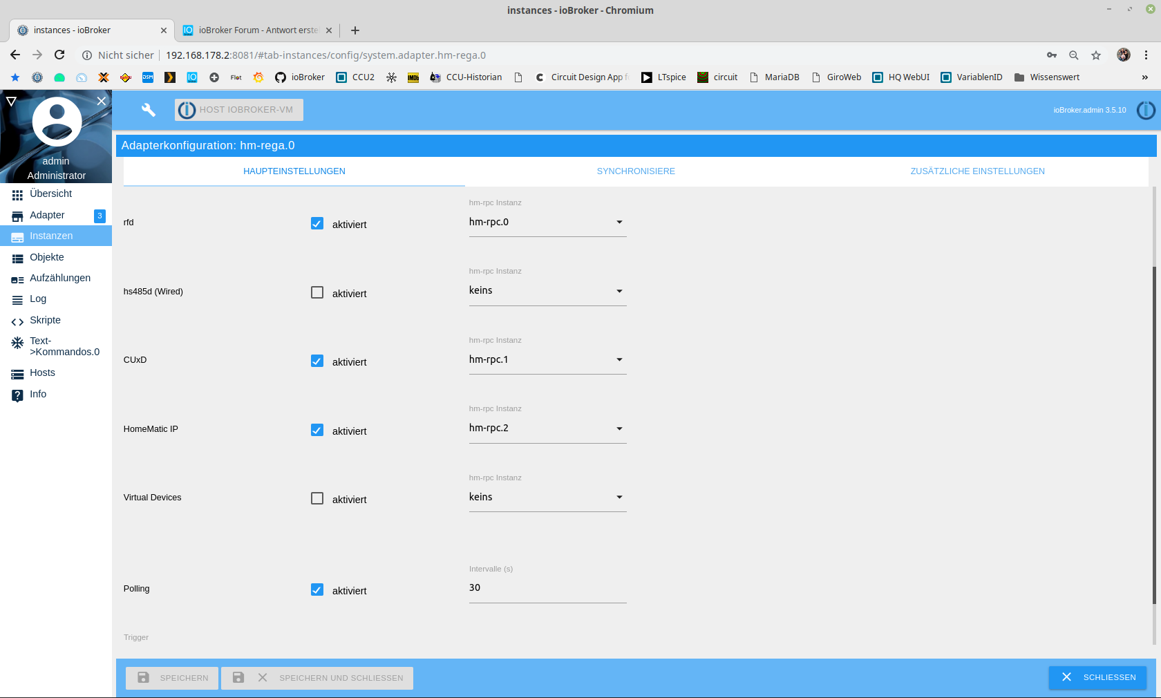Expand the CUxD hm-rpc.1 instance dropdown
Viewport: 1161px width, 698px height.
click(547, 359)
